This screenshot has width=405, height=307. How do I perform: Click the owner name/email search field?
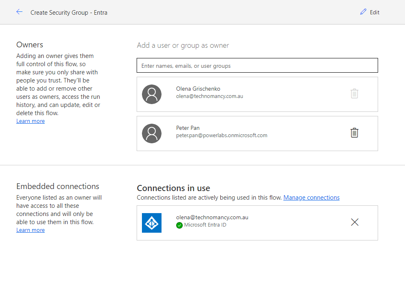click(x=257, y=66)
